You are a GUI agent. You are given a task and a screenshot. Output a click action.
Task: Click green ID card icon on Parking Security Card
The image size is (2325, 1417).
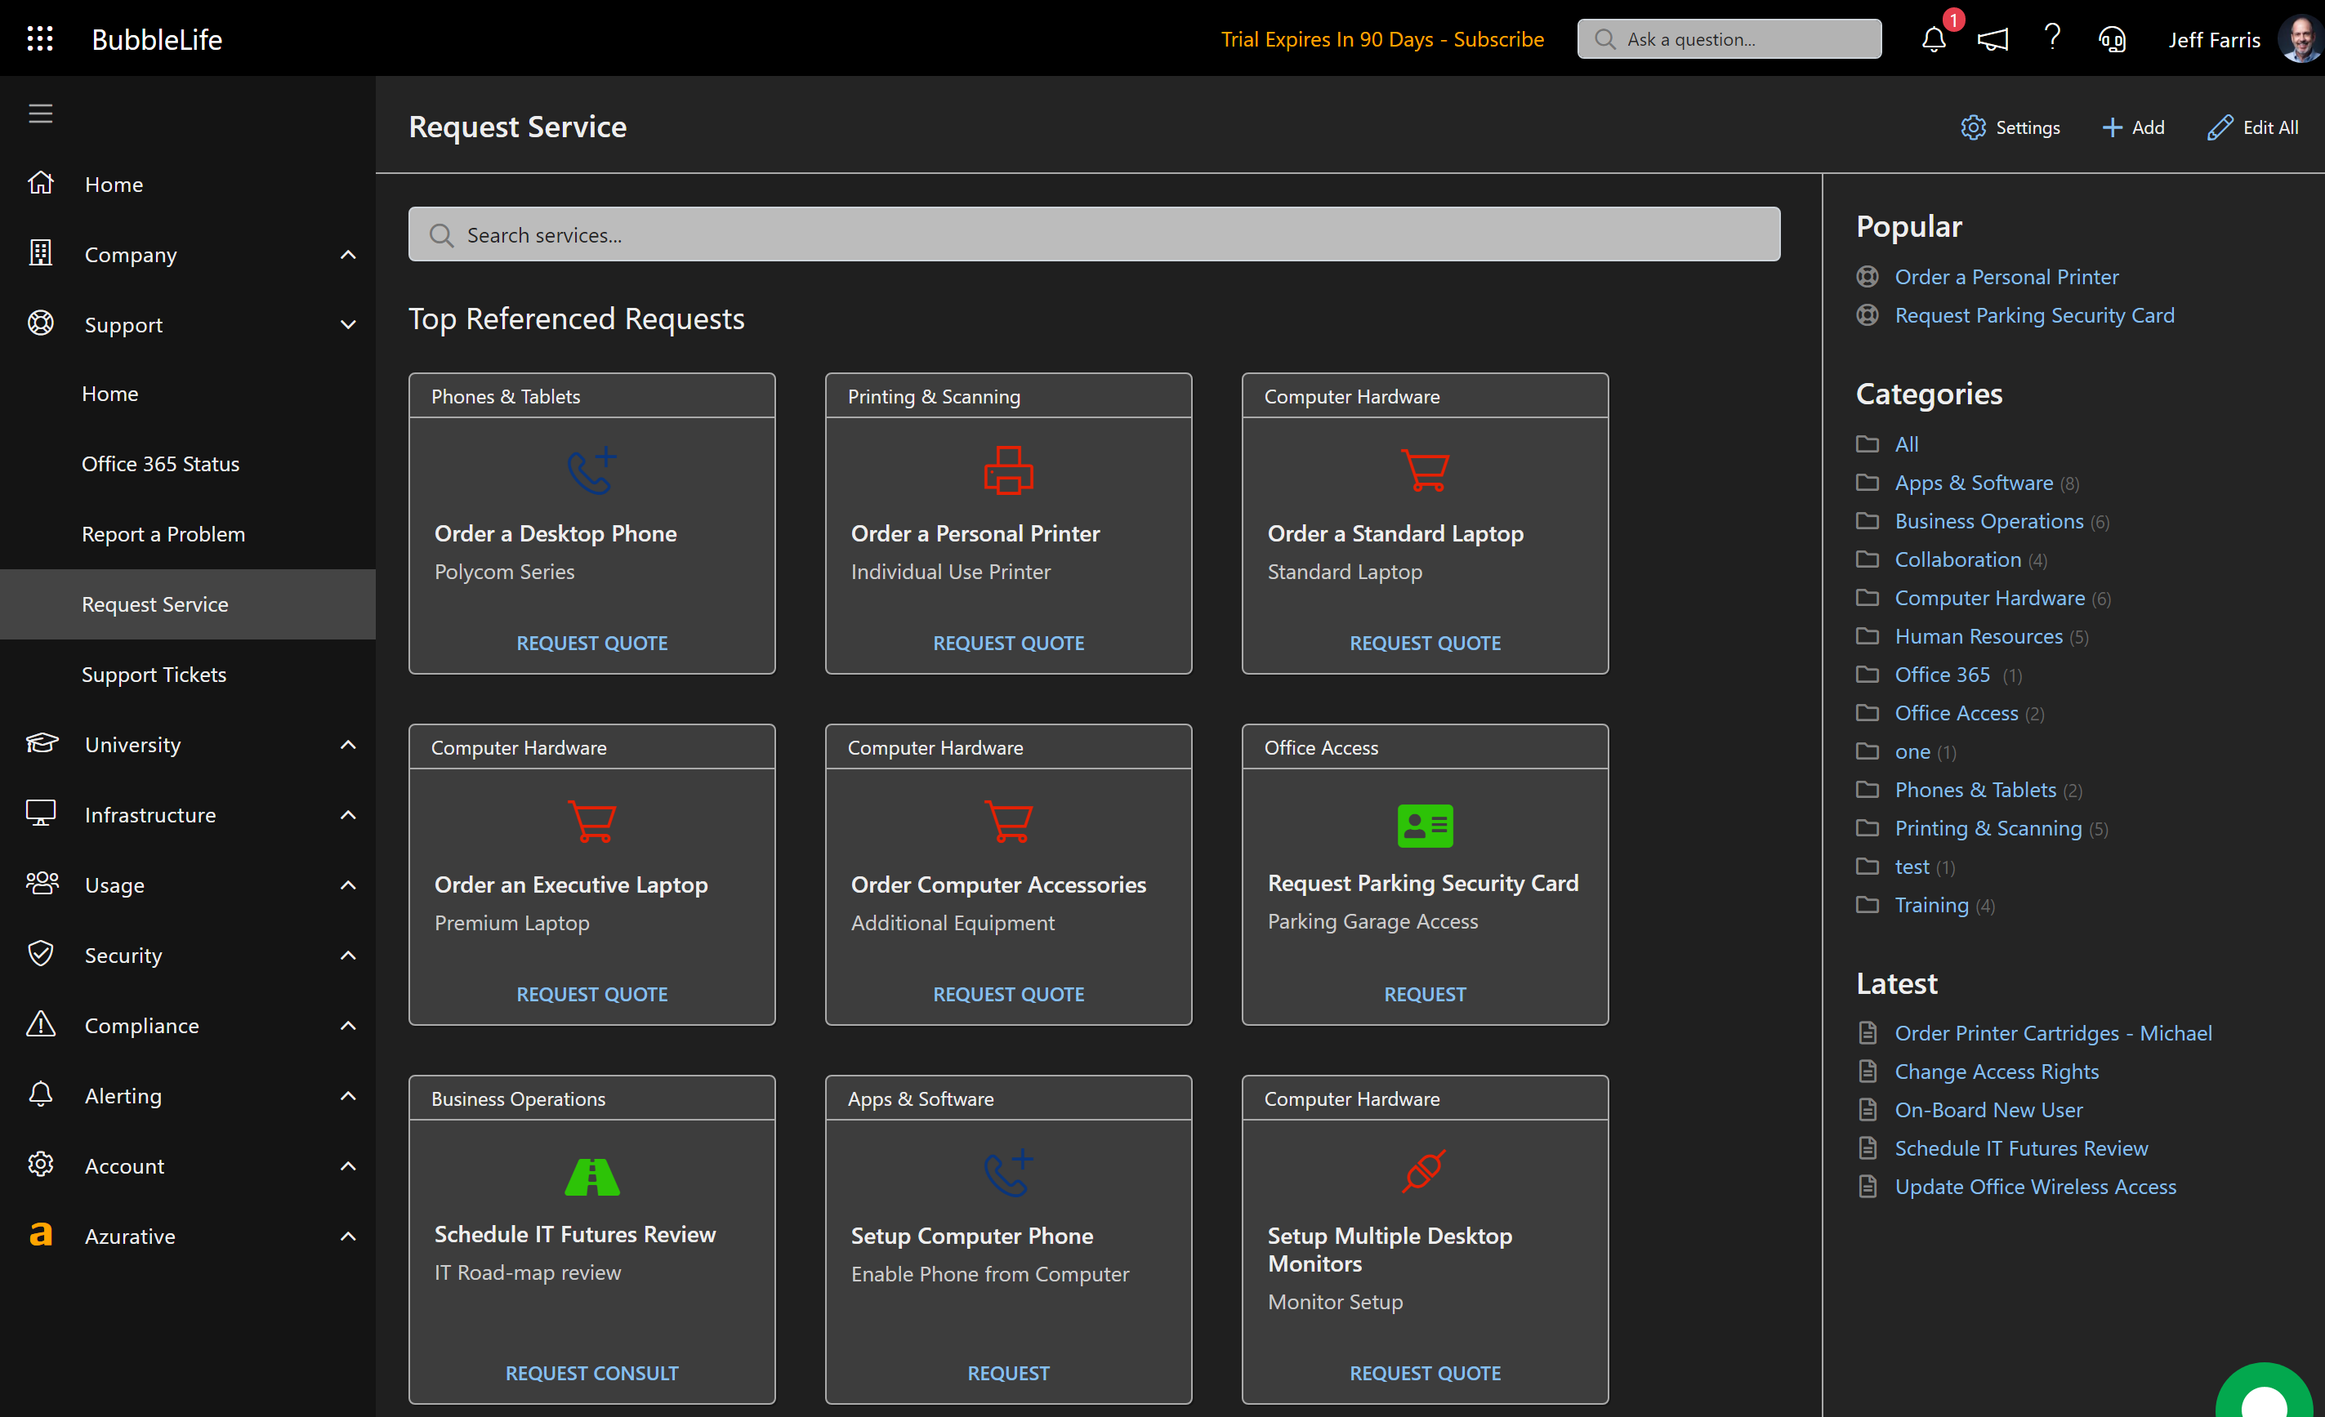click(x=1425, y=826)
